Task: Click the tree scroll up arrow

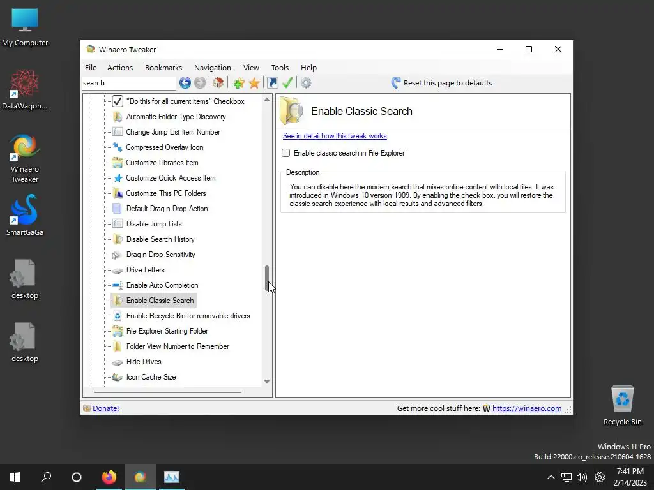Action: (x=267, y=100)
